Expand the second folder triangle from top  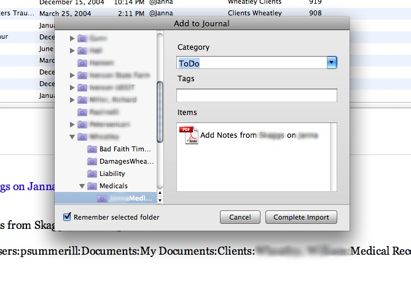72,50
